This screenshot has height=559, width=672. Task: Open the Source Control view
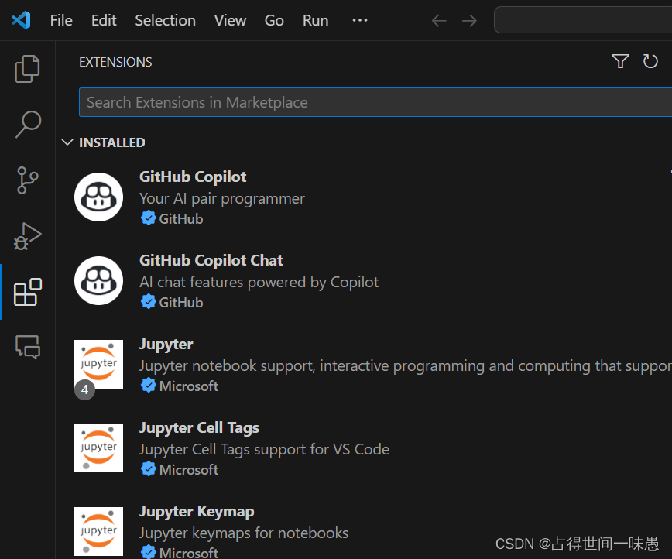click(x=27, y=180)
